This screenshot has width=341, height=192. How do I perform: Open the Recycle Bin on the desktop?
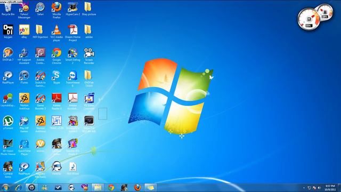8,9
